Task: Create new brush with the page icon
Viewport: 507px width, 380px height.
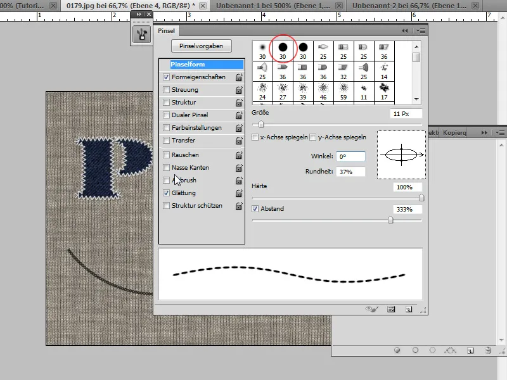Action: click(409, 309)
